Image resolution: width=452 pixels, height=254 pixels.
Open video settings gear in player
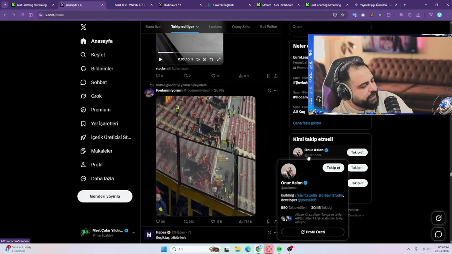click(x=204, y=59)
